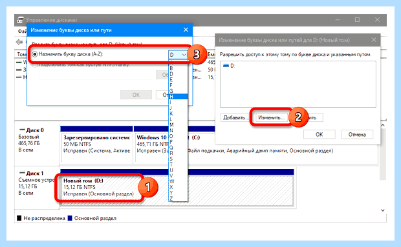Click the drive icon next to D: entry

tap(226, 66)
